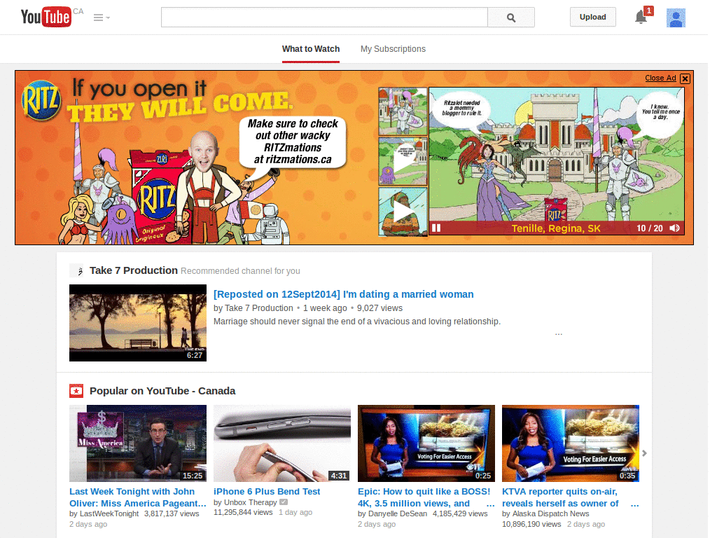Select the top ad comic thumbnail
This screenshot has height=538, width=717.
pyautogui.click(x=403, y=111)
